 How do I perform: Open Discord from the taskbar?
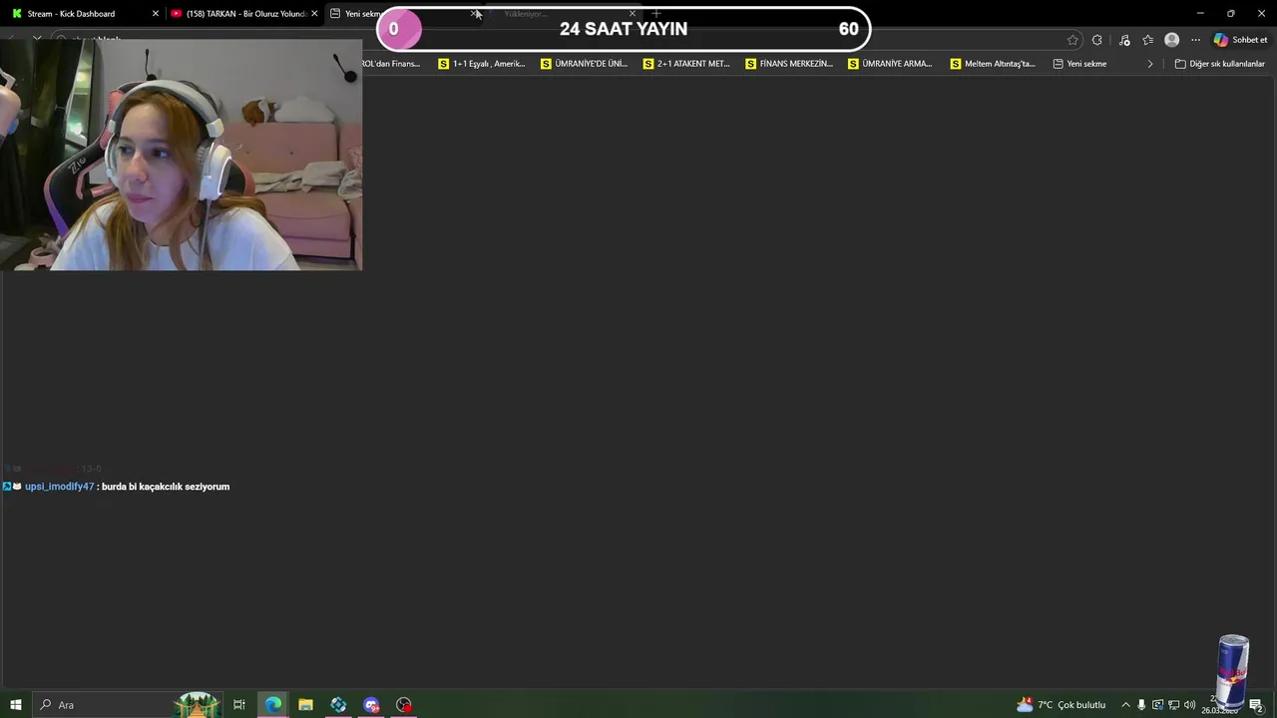tap(371, 705)
